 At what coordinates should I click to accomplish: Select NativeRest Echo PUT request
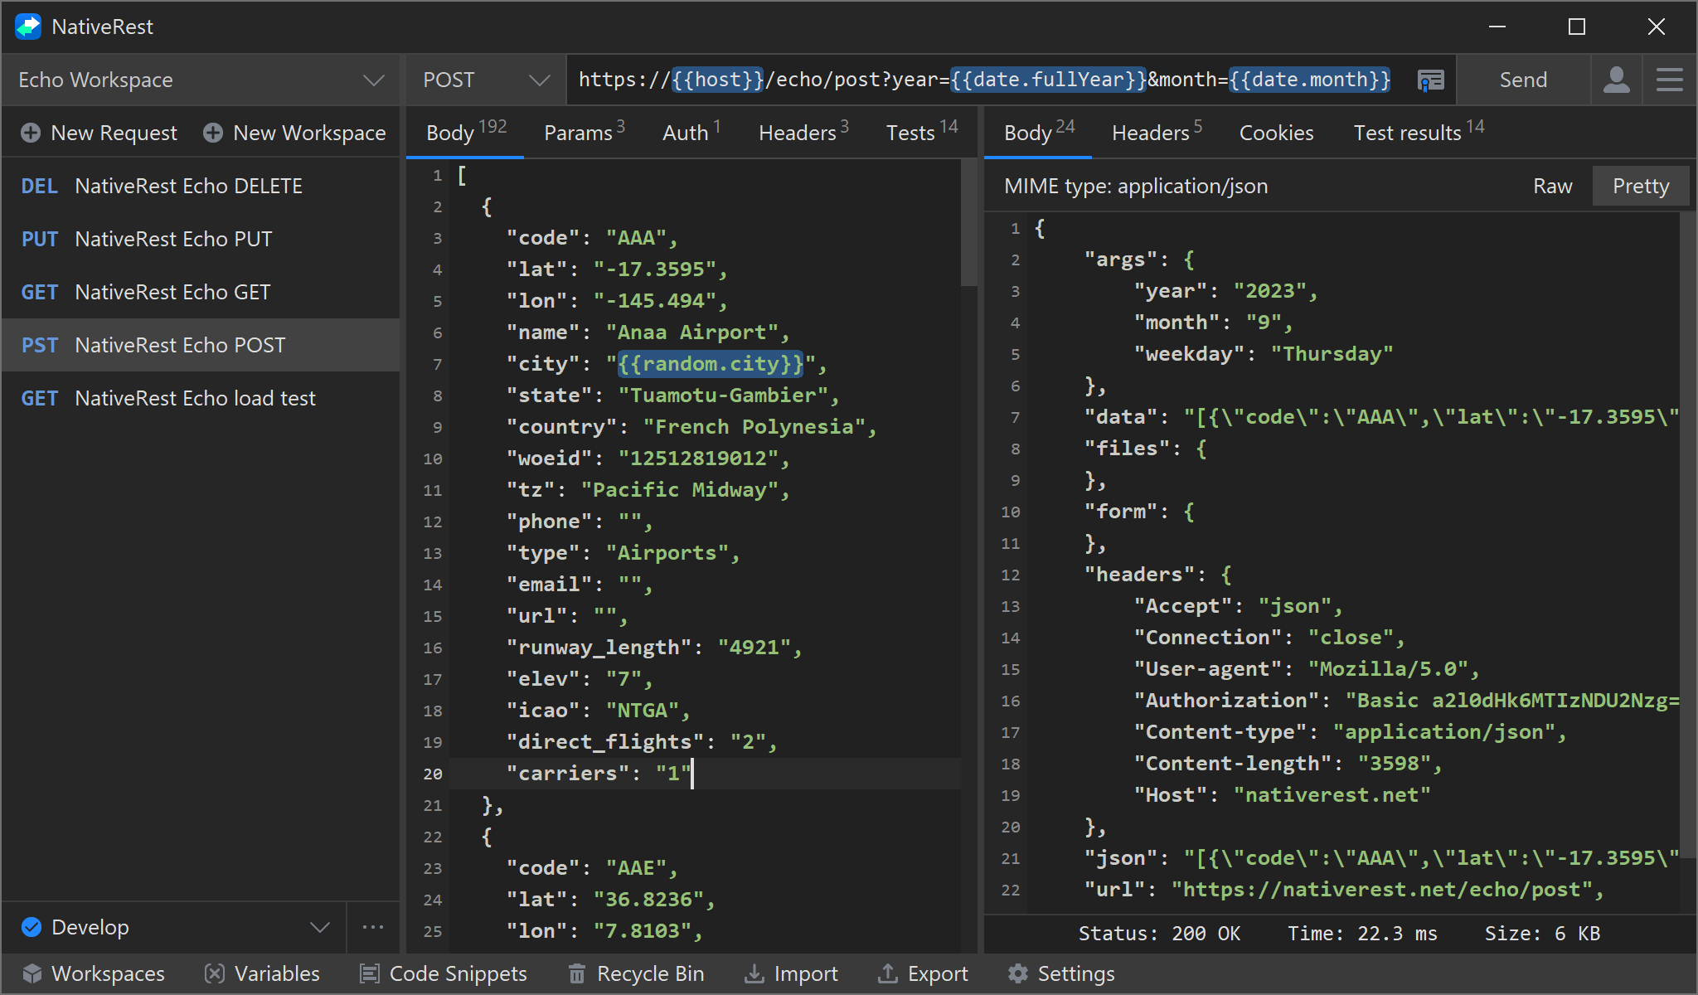201,239
